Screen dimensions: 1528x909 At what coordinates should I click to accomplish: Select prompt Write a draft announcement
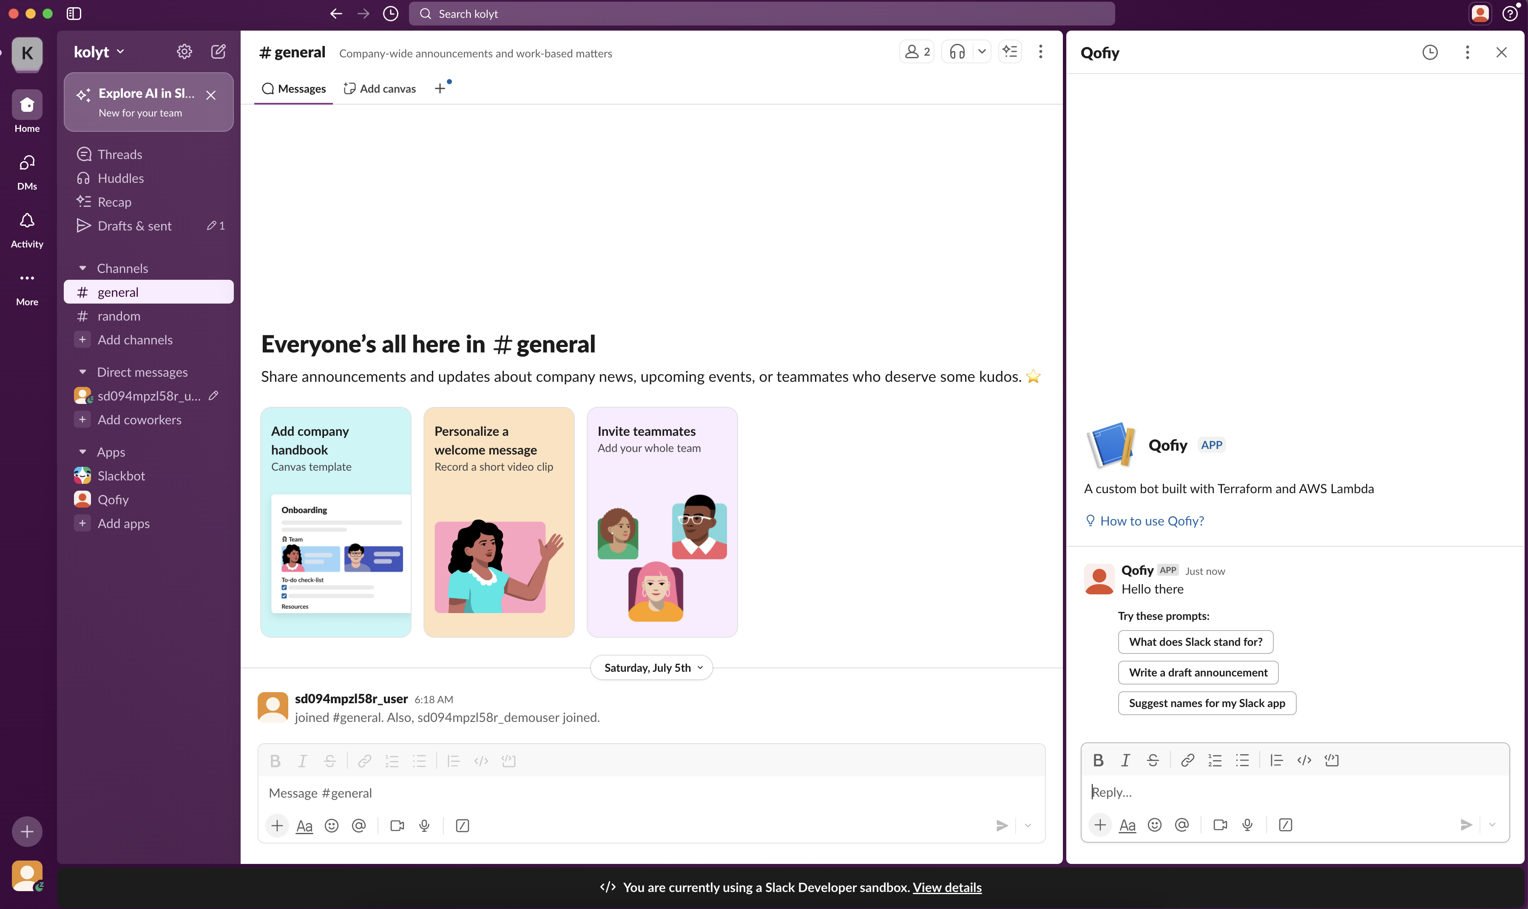point(1198,672)
